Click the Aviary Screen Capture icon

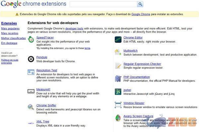point(118,118)
